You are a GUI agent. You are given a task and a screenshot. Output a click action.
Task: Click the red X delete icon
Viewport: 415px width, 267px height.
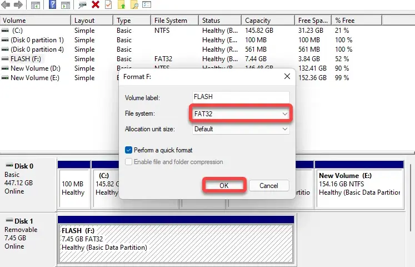pyautogui.click(x=96, y=4)
